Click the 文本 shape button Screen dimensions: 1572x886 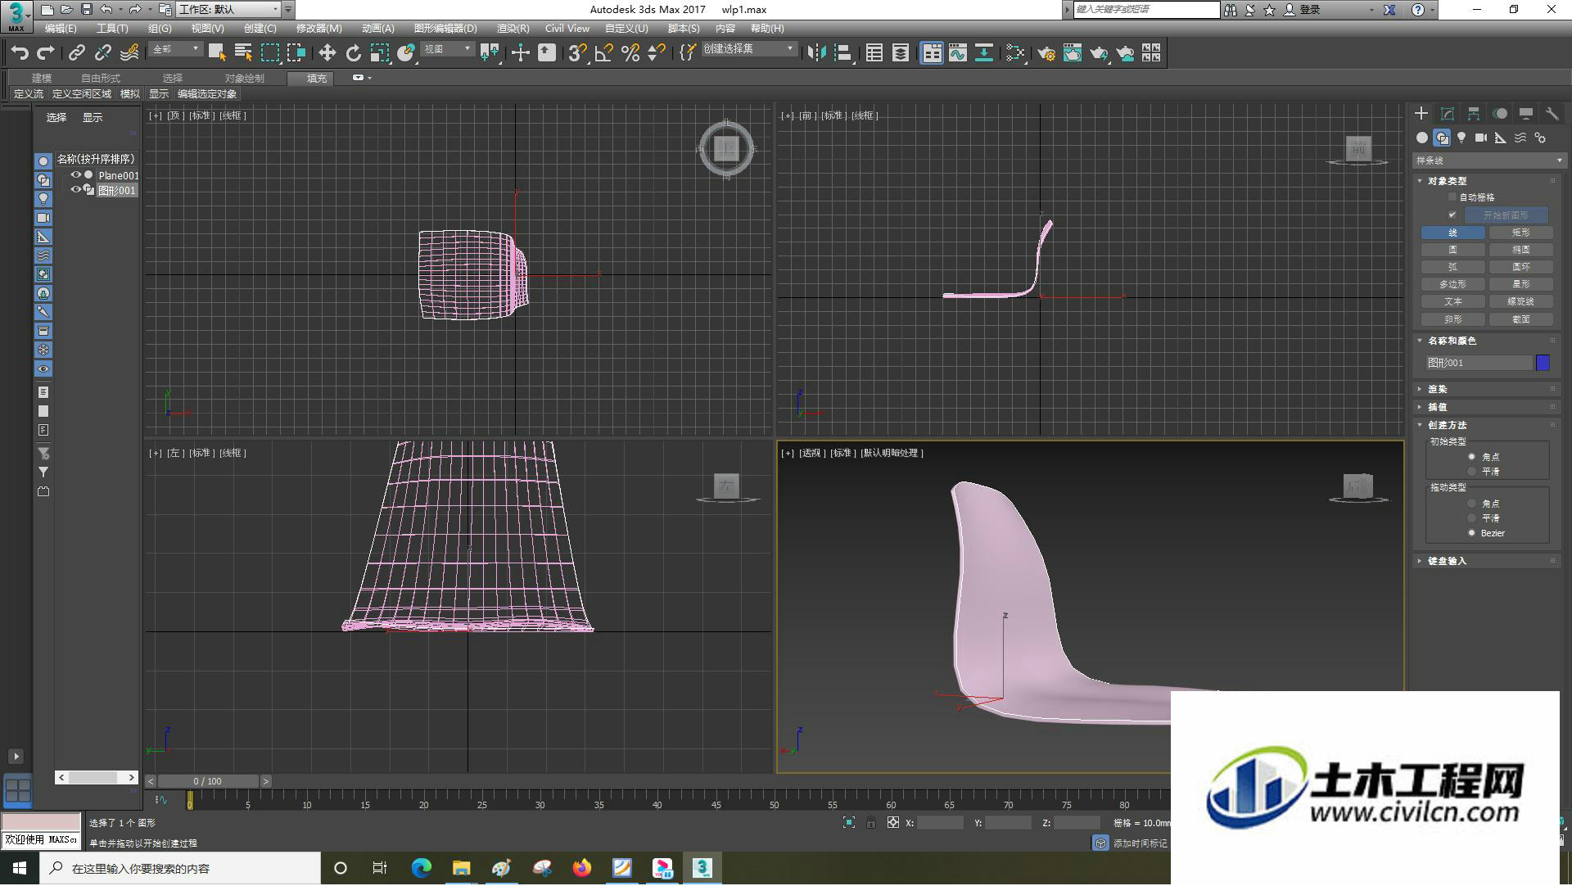pyautogui.click(x=1452, y=301)
